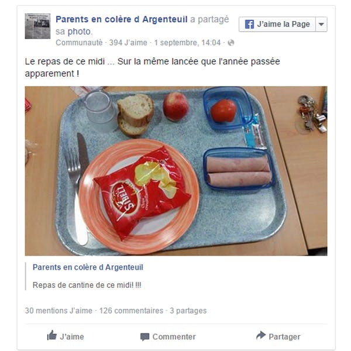
Task: Click the Partager arrow icon
Action: tap(261, 335)
